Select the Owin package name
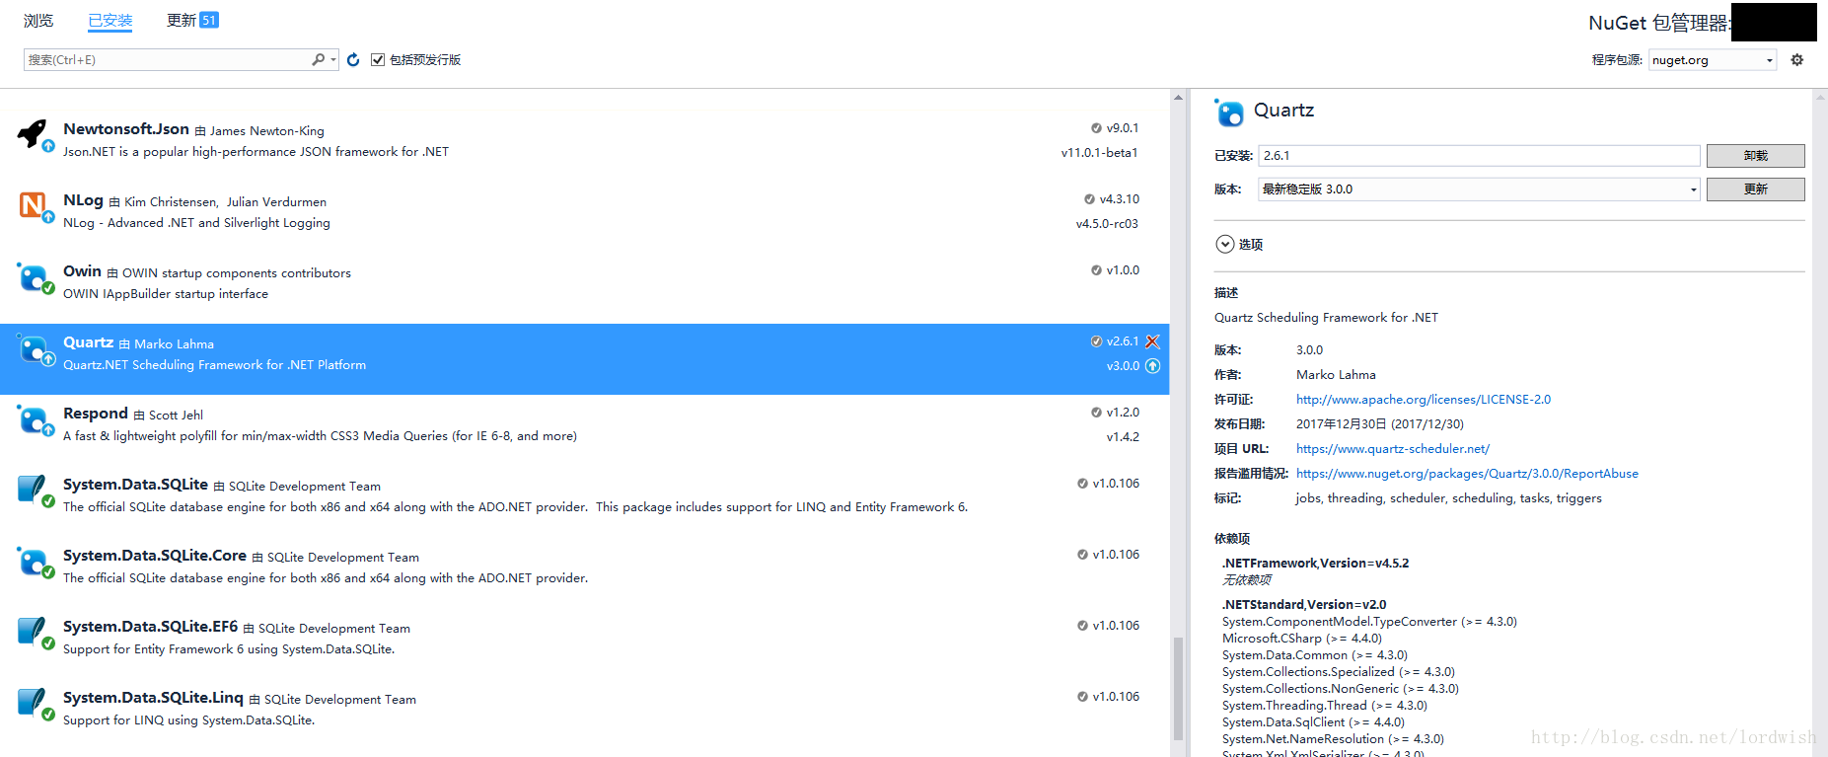This screenshot has height=757, width=1828. pos(82,271)
